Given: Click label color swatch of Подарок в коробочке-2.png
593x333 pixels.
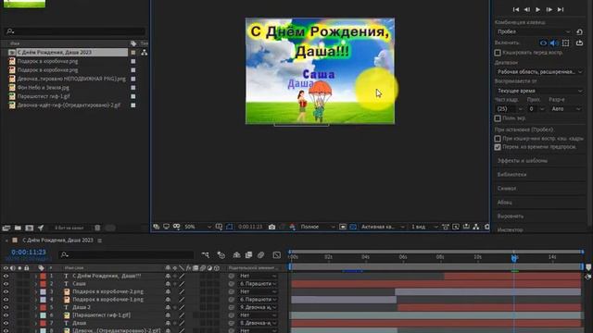Looking at the screenshot, I should click(44, 292).
